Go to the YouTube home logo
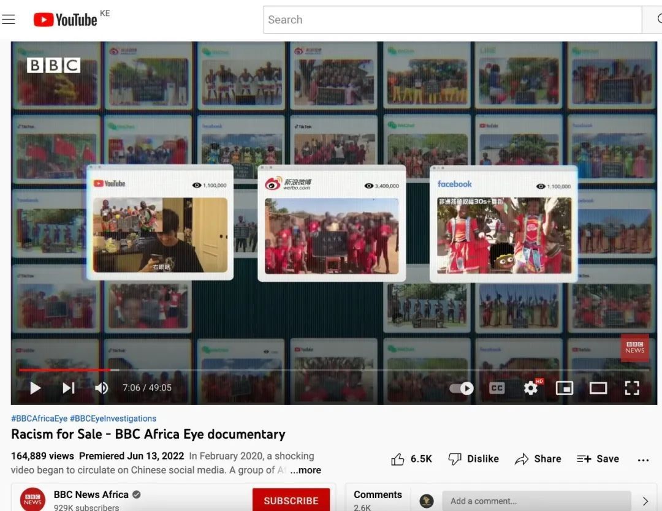This screenshot has height=511, width=662. 66,20
